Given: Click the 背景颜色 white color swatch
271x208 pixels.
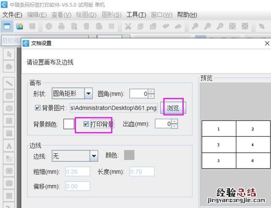Looking at the screenshot, I should click(69, 124).
